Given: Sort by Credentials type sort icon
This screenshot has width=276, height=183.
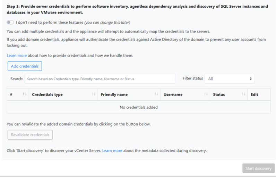Looking at the screenshot, I should [94, 94].
